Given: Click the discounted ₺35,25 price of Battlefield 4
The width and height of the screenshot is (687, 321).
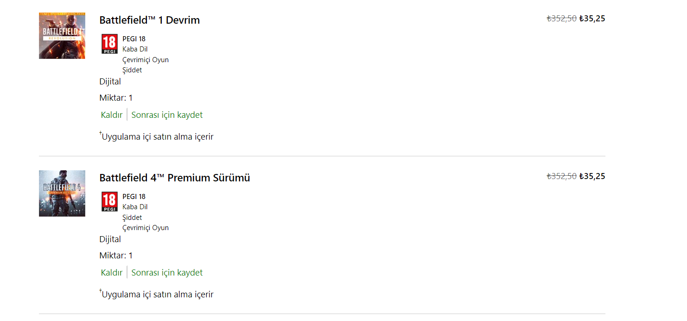Looking at the screenshot, I should click(x=592, y=176).
